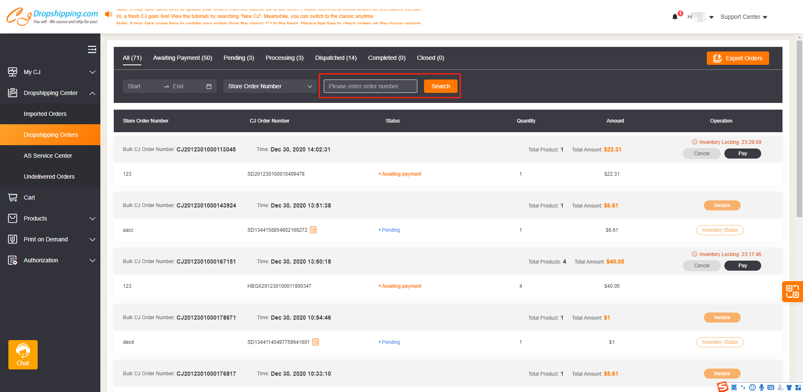Viewport: 803px width, 392px height.
Task: Pay for order CJ2012301000113045
Action: pos(742,154)
